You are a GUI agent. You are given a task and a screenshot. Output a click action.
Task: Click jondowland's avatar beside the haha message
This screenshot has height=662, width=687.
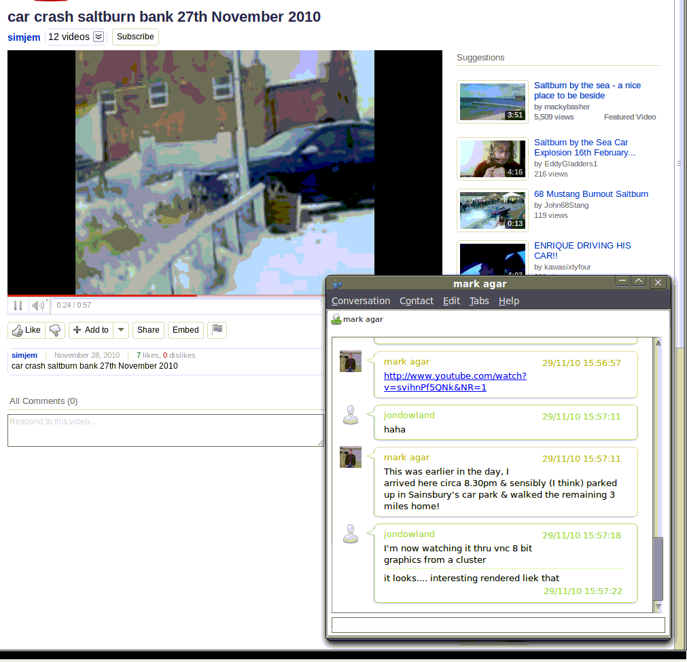(351, 415)
